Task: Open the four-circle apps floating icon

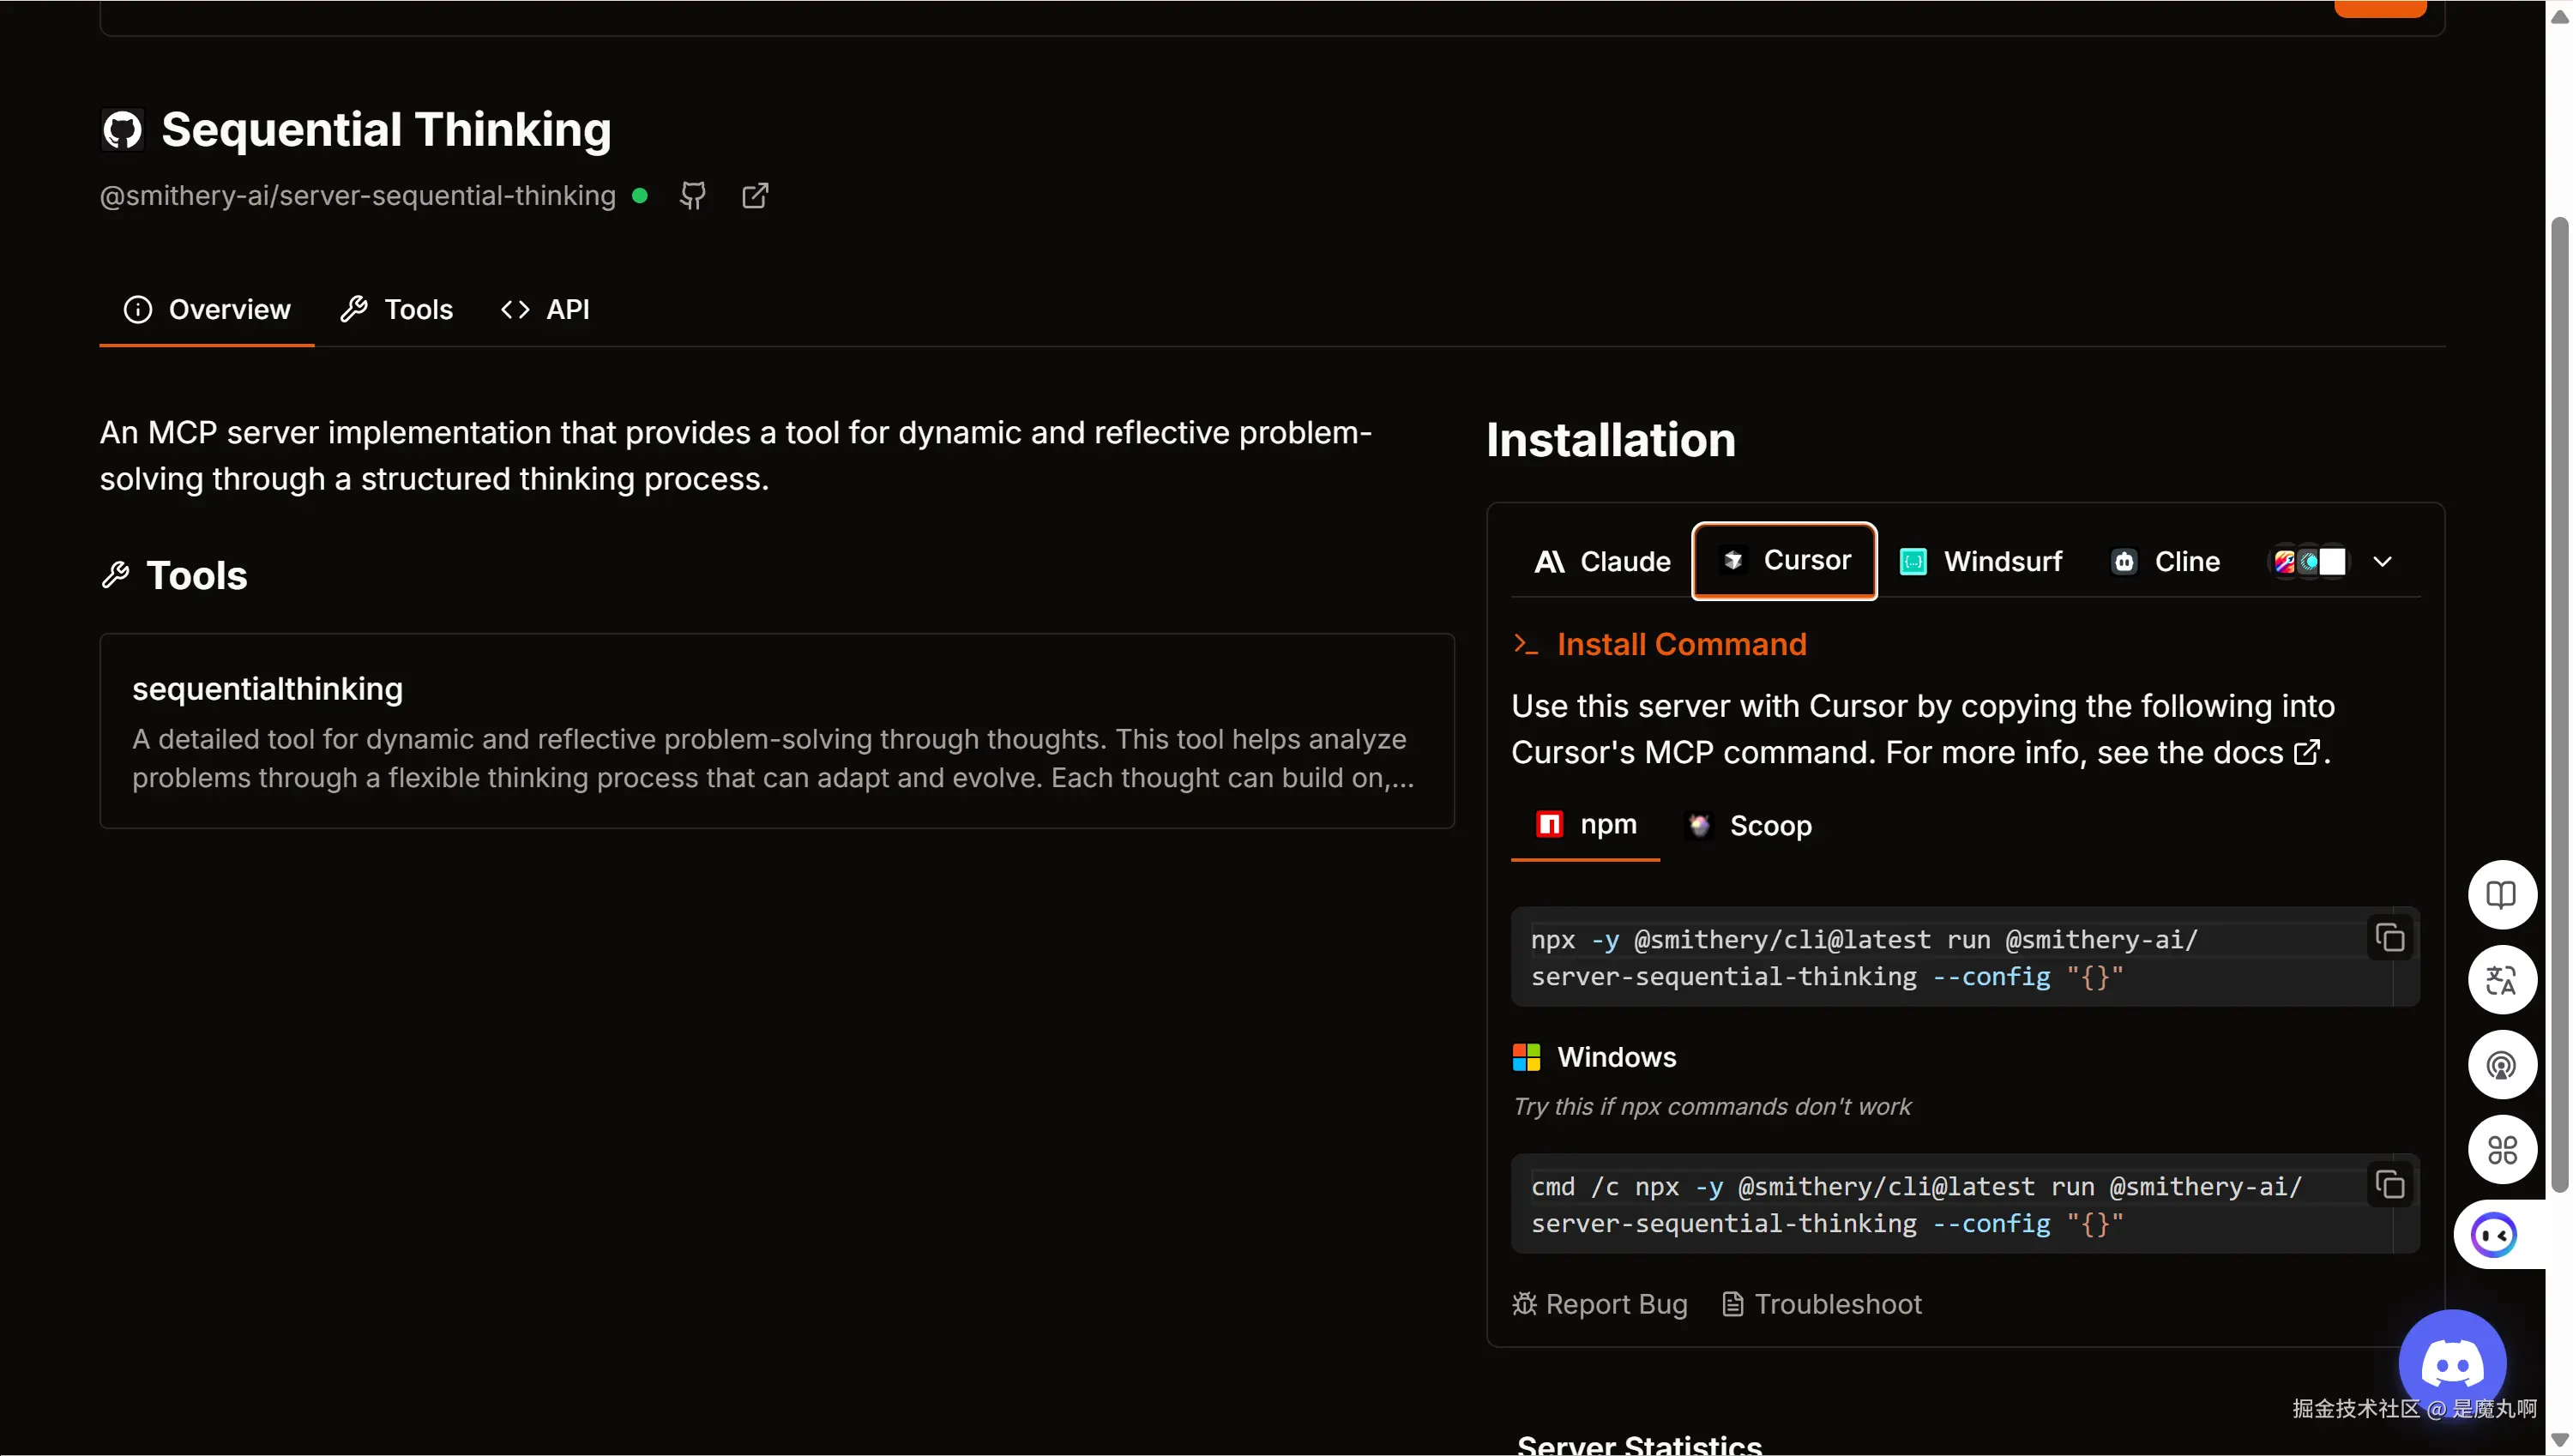Action: (x=2501, y=1150)
